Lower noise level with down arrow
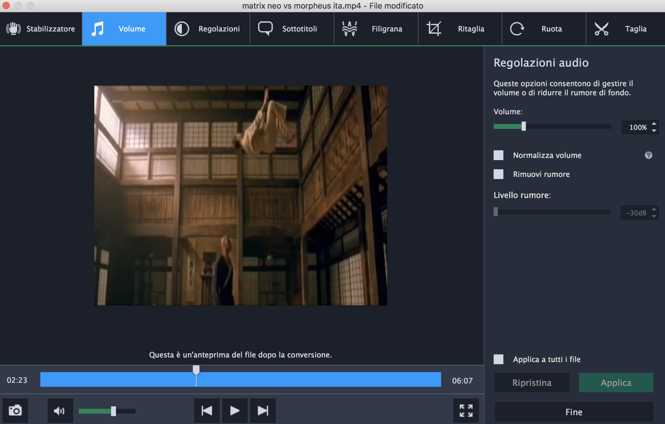Viewport: 665px width, 424px height. [x=654, y=216]
